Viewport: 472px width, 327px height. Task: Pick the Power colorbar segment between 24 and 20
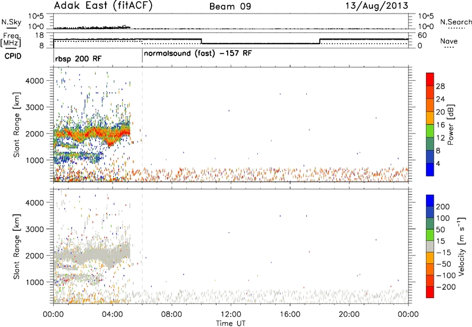(430, 105)
